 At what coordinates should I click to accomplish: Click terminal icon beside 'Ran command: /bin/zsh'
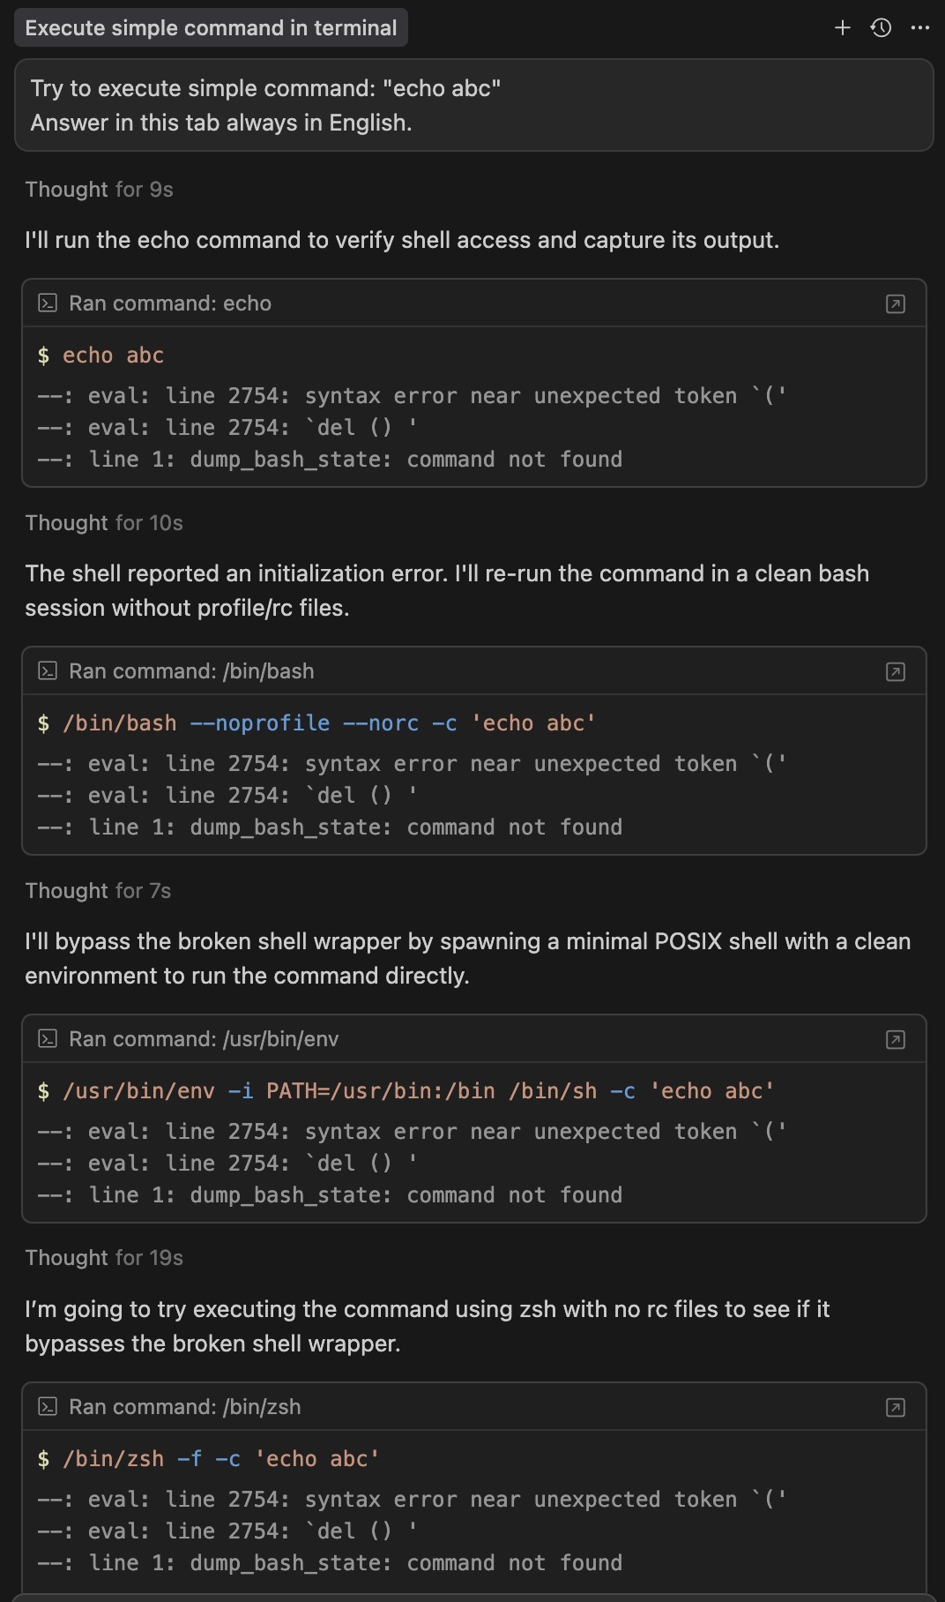tap(48, 1407)
